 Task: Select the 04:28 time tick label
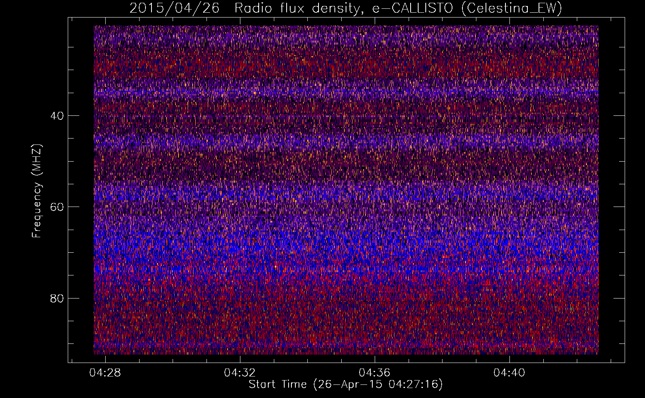(105, 373)
